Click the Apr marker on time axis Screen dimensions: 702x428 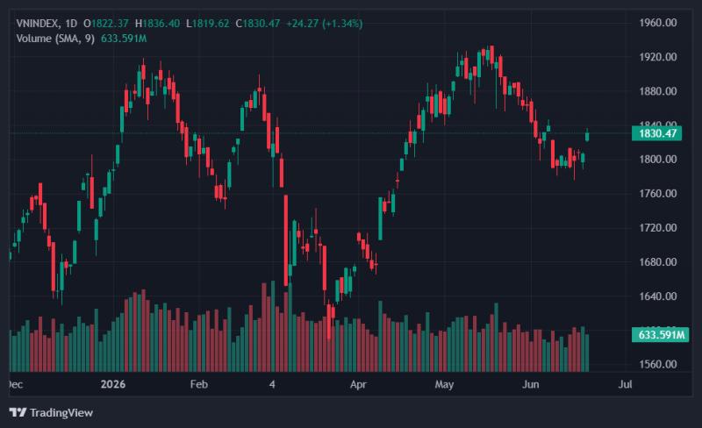click(358, 384)
